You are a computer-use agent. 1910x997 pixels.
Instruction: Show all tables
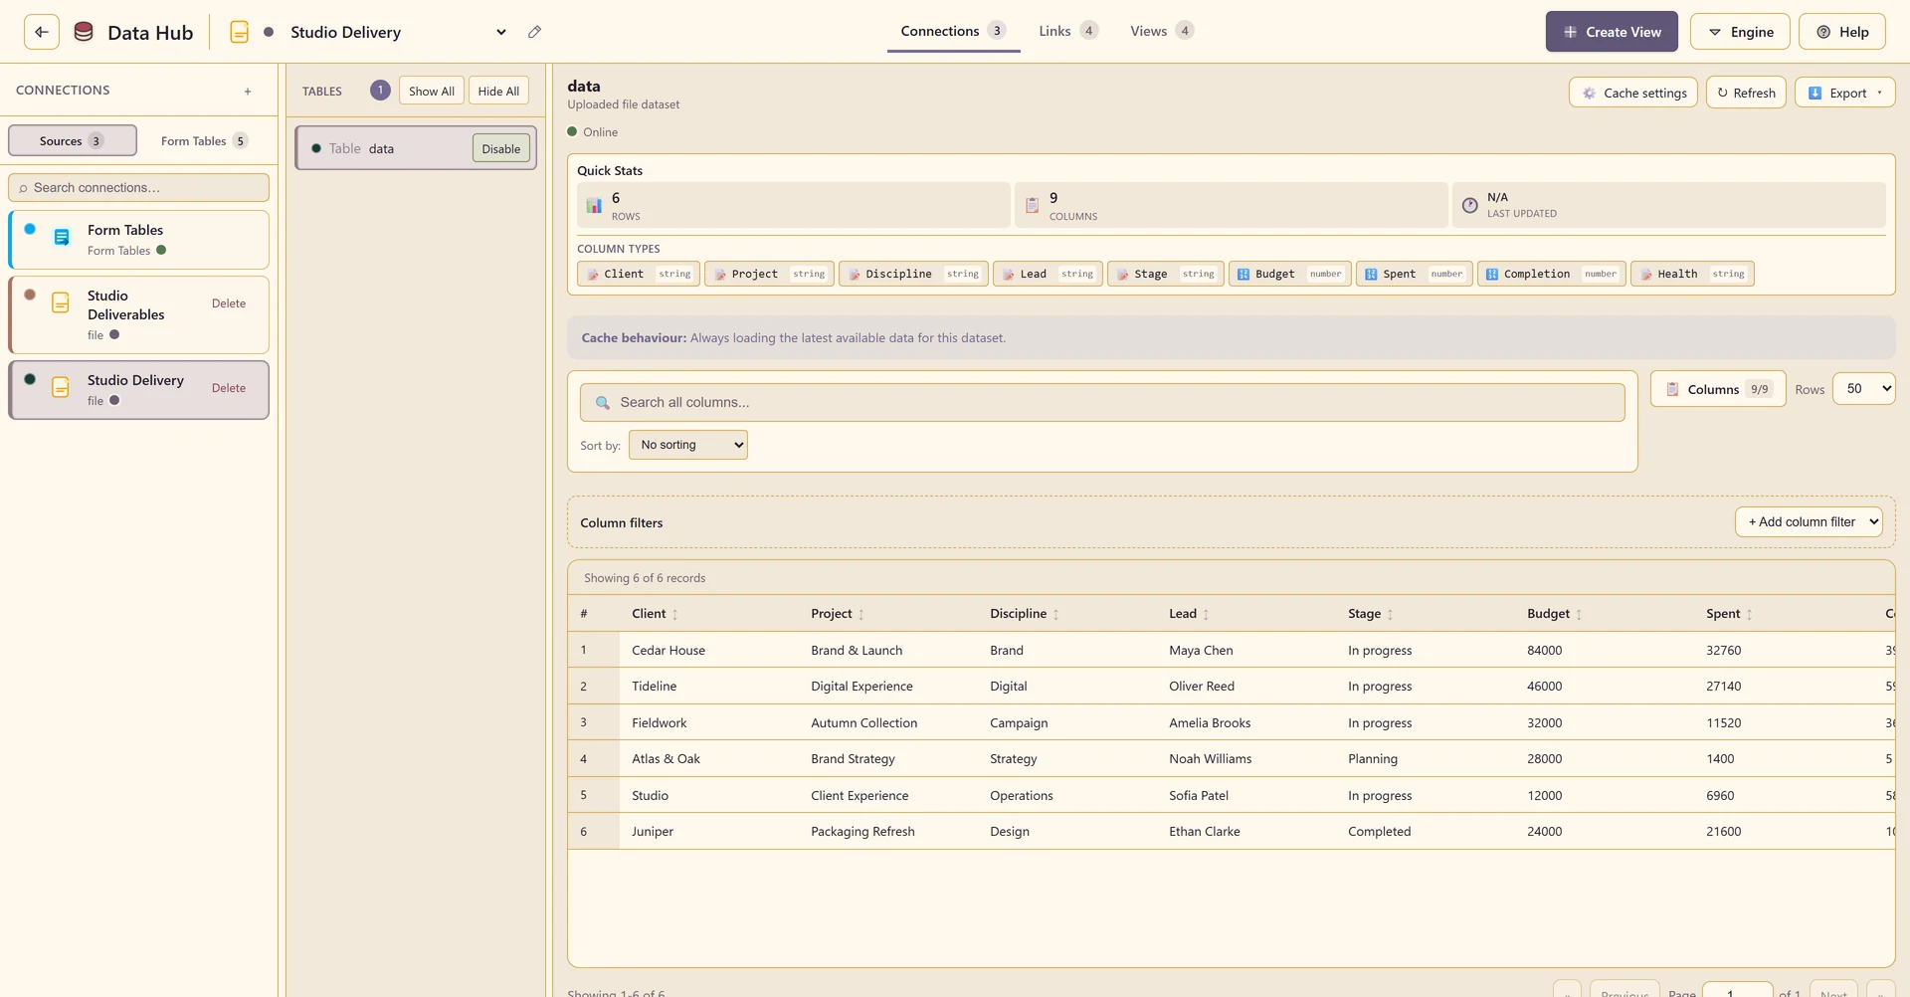click(x=432, y=91)
